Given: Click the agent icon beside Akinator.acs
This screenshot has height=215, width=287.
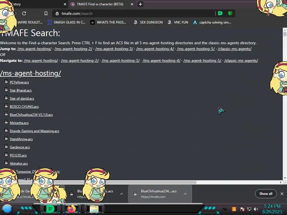Looking at the screenshot, I should tap(6, 163).
